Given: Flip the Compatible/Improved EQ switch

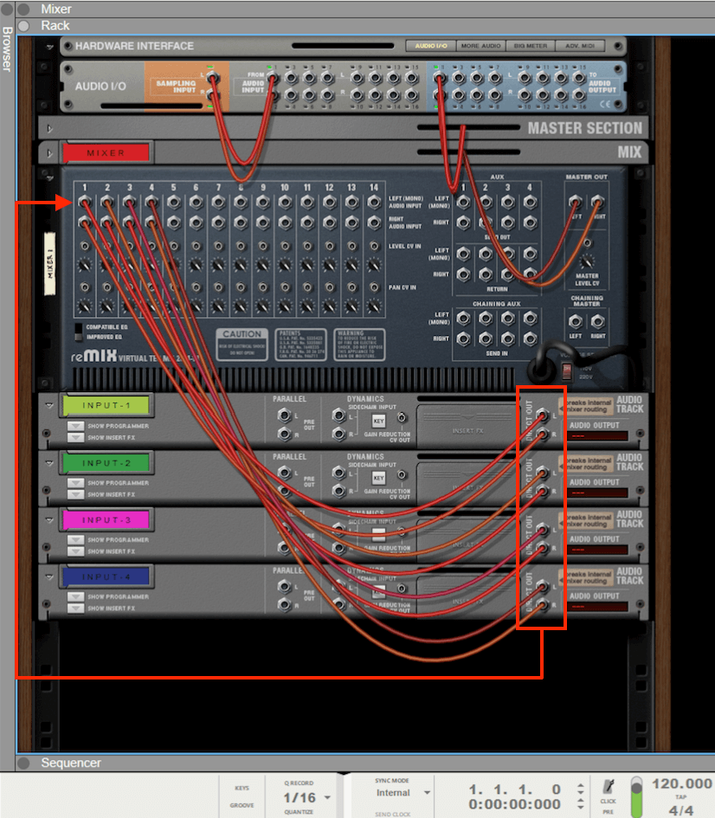Looking at the screenshot, I should point(78,332).
